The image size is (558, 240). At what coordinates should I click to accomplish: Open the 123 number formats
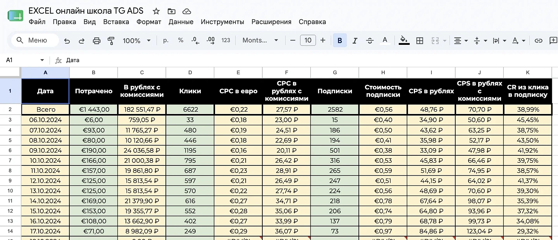pos(226,40)
